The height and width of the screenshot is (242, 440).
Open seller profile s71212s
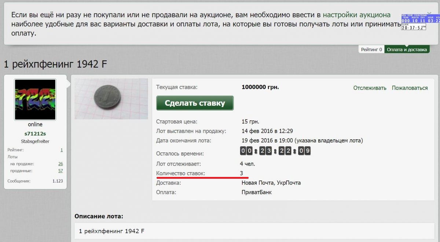point(35,134)
